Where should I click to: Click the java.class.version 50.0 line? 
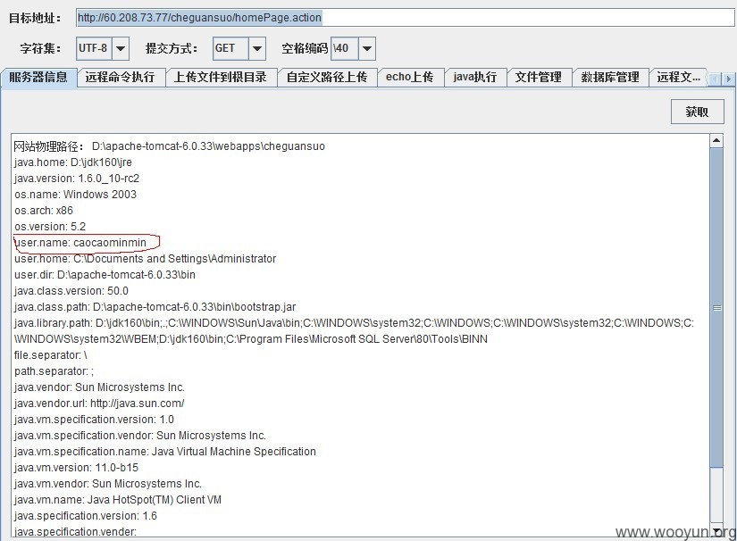pos(71,291)
